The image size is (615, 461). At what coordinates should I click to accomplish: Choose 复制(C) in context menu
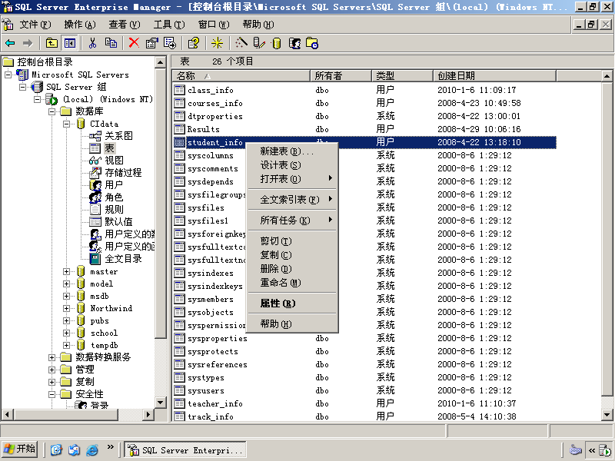(292, 255)
